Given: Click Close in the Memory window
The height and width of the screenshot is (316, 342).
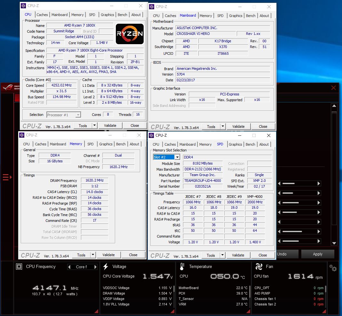Looking at the screenshot, I should coord(133,255).
